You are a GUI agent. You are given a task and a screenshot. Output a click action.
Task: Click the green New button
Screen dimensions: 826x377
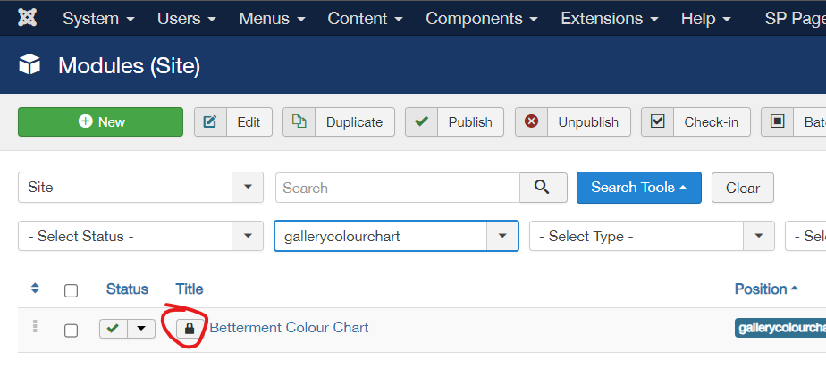coord(101,122)
